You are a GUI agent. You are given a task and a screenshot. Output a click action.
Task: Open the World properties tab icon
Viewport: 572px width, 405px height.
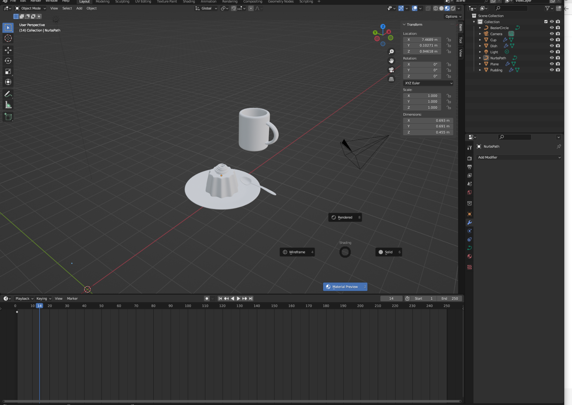pos(470,192)
